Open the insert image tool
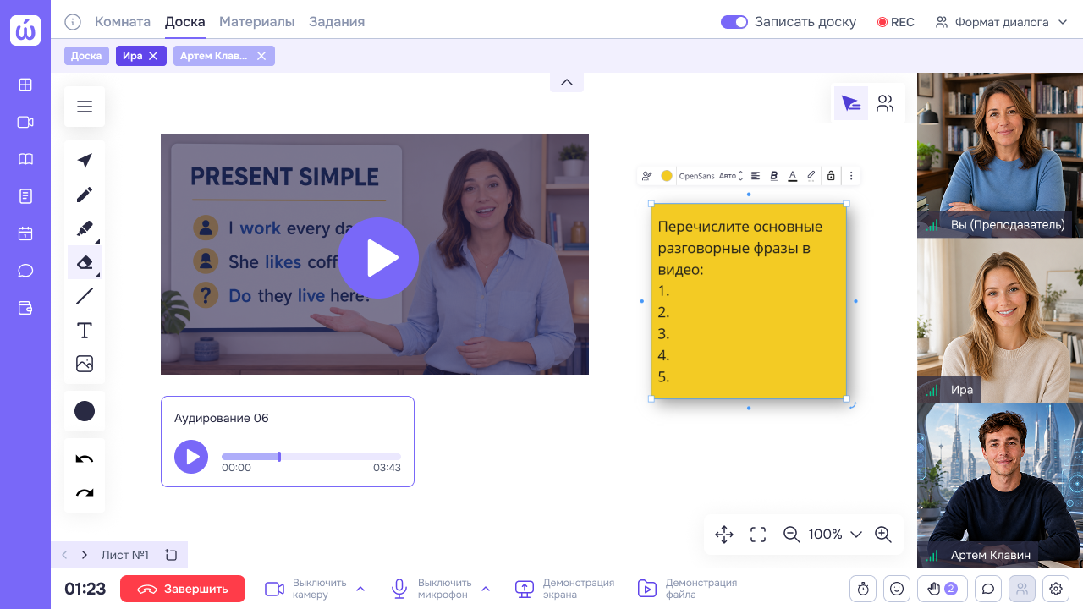This screenshot has height=609, width=1083. [x=85, y=364]
